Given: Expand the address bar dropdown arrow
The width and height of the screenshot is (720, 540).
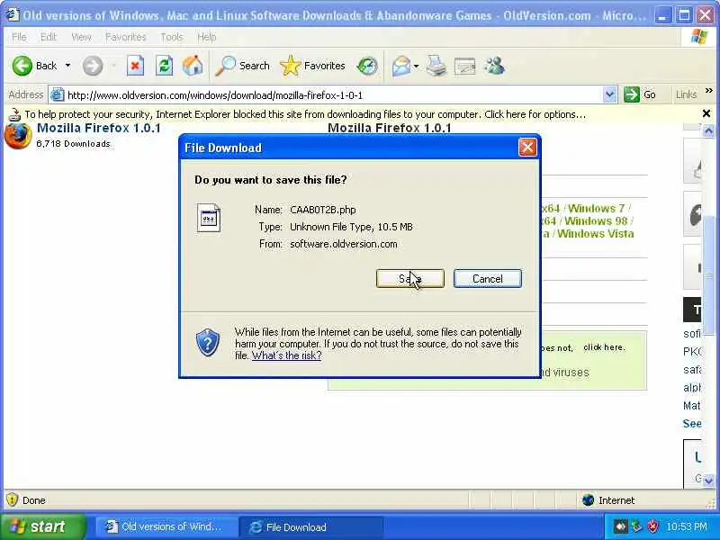Looking at the screenshot, I should [x=609, y=95].
